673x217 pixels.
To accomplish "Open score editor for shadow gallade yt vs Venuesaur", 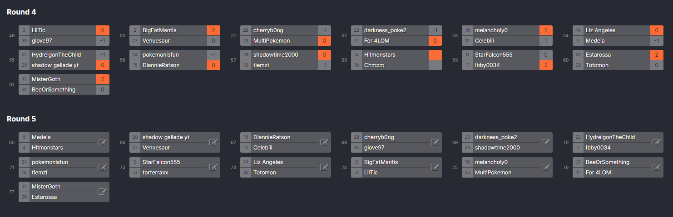I will click(x=213, y=142).
